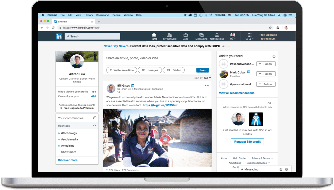The height and width of the screenshot is (190, 334).
Task: Click the compose icon in Messaging bar
Action: 281,169
